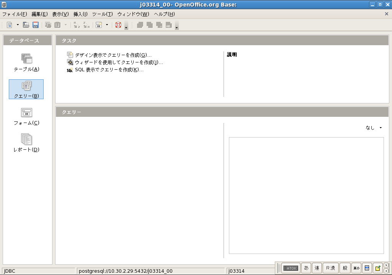Click the Delete query toolbar icon
The image size is (392, 275).
point(159,25)
